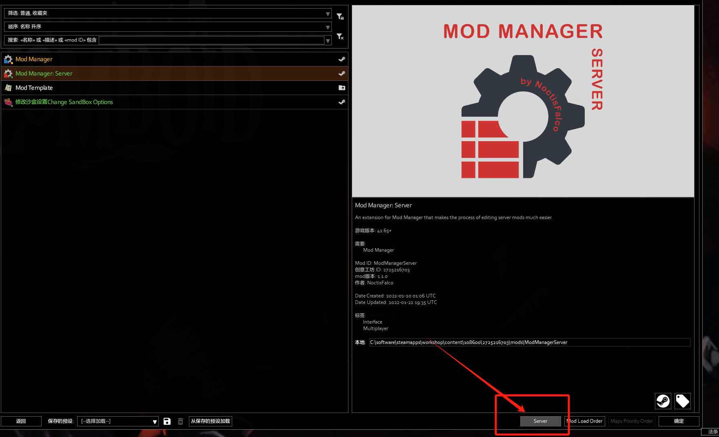The image size is (719, 437).
Task: Click the mod search input field
Action: click(x=212, y=40)
